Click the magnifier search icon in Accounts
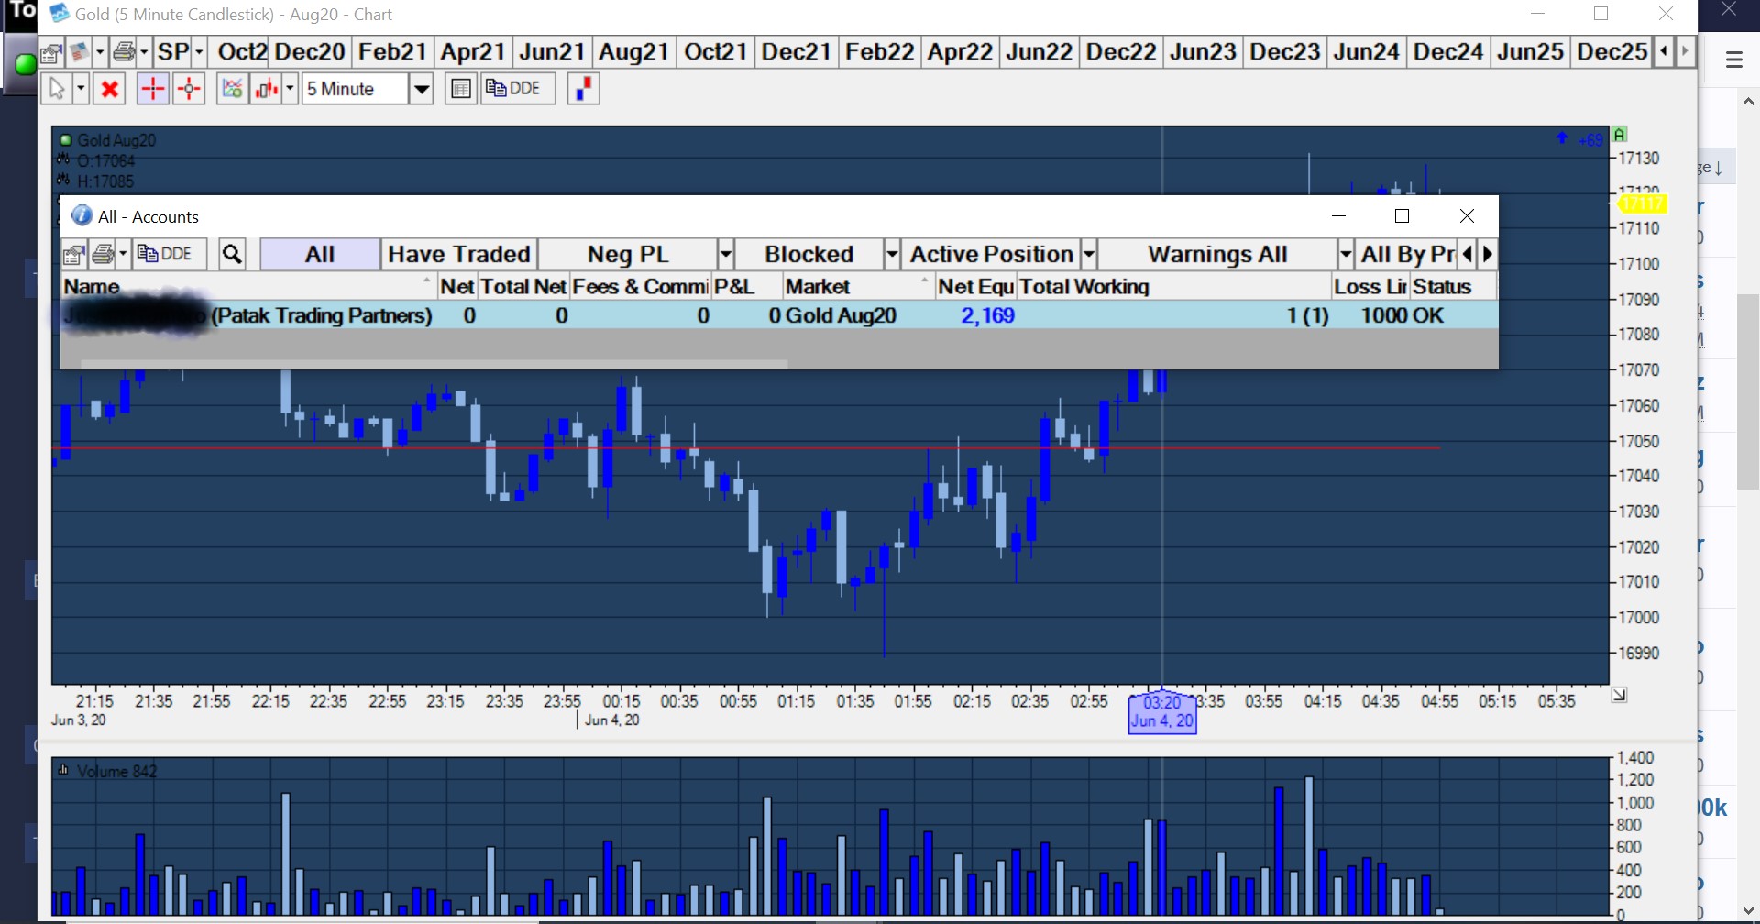 (x=232, y=254)
